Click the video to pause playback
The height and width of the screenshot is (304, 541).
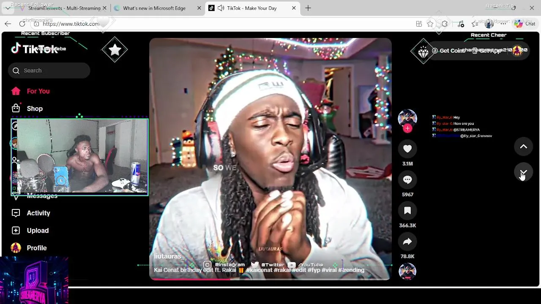[270, 159]
